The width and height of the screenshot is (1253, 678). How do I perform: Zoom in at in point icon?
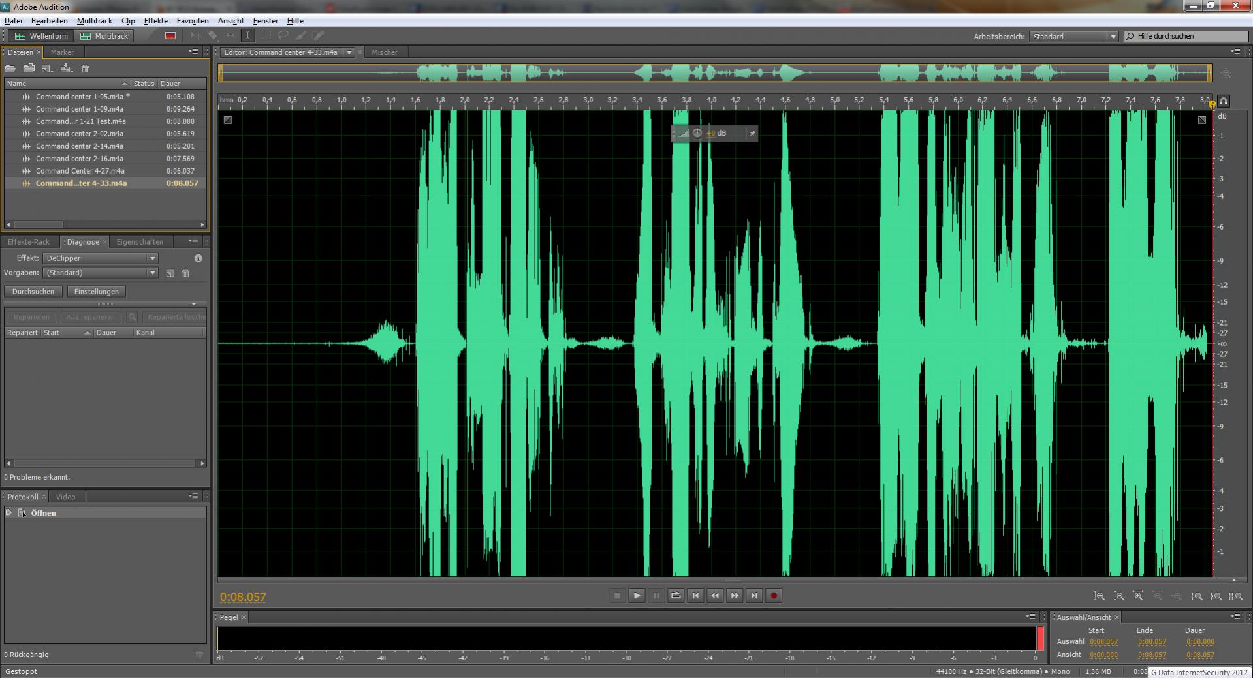[x=1197, y=596]
